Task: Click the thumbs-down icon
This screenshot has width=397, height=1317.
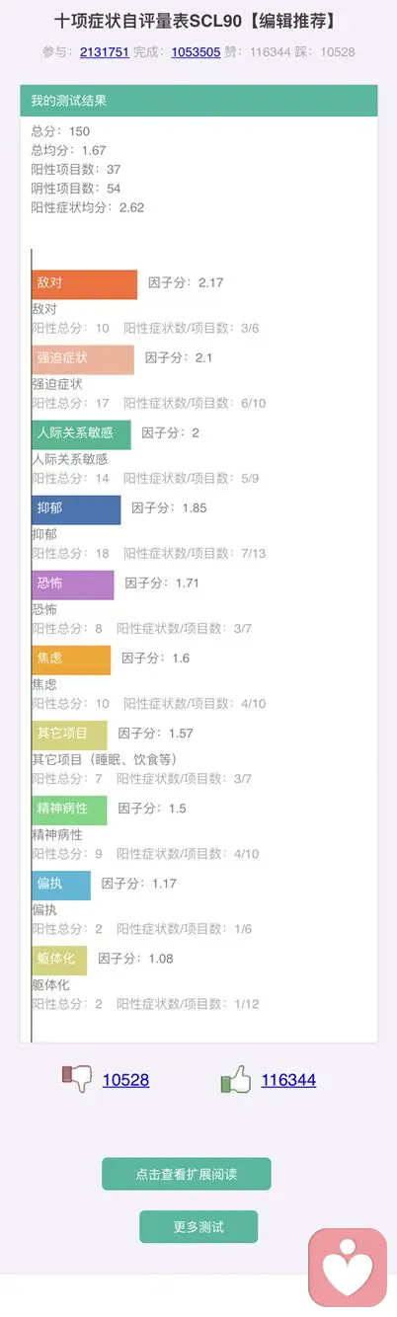Action: (77, 1079)
